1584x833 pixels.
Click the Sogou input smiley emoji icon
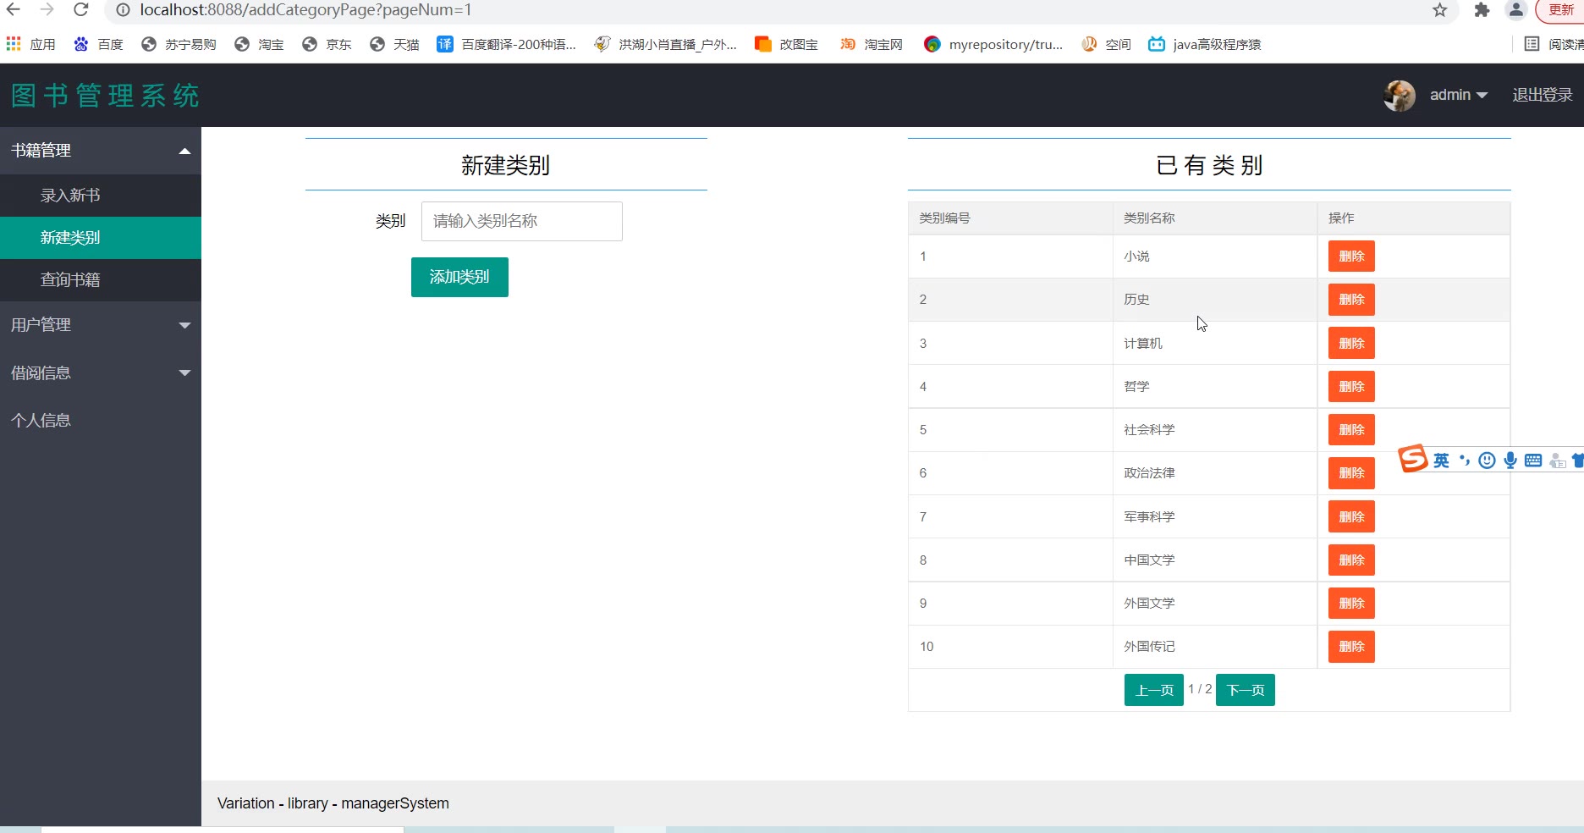point(1487,460)
